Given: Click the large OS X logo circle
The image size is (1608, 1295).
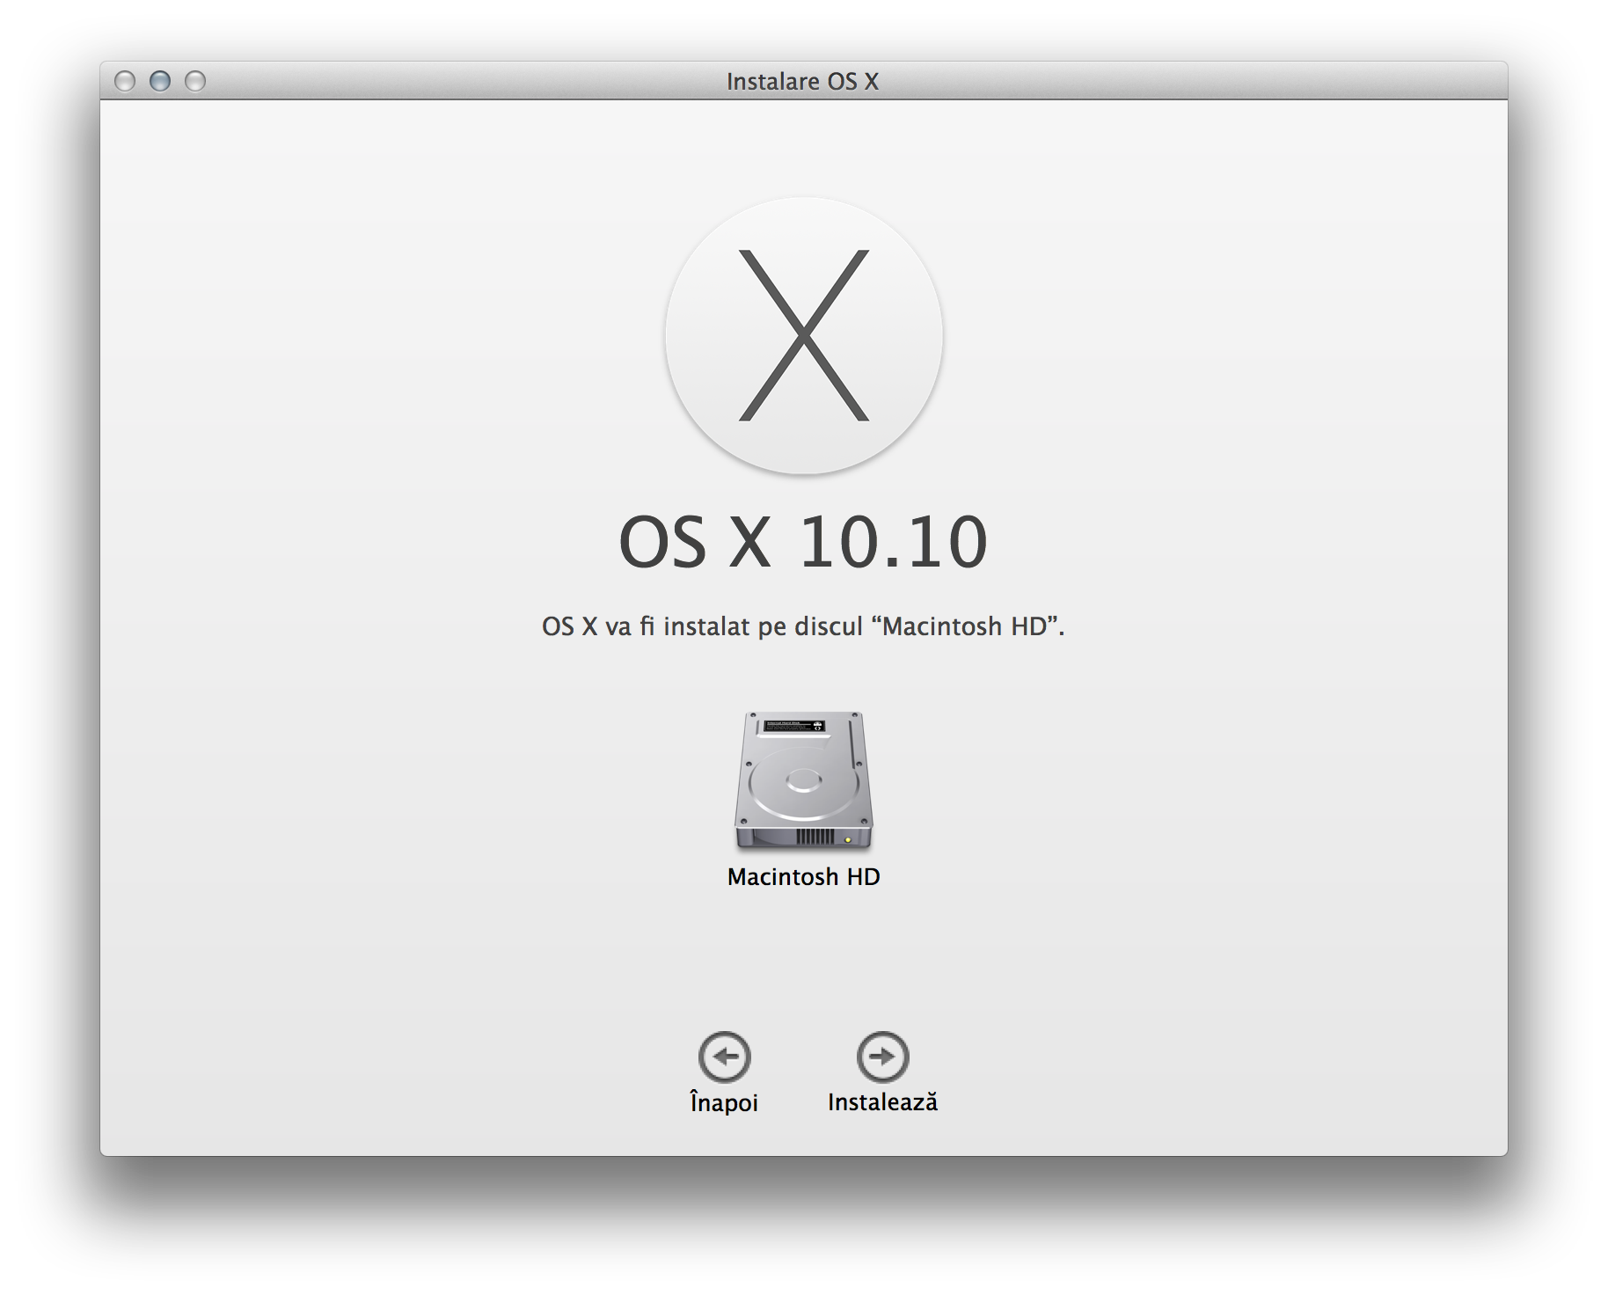Looking at the screenshot, I should point(803,336).
